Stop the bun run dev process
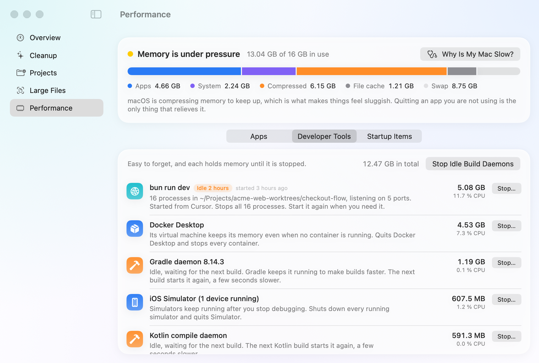Image resolution: width=539 pixels, height=363 pixels. click(x=507, y=189)
